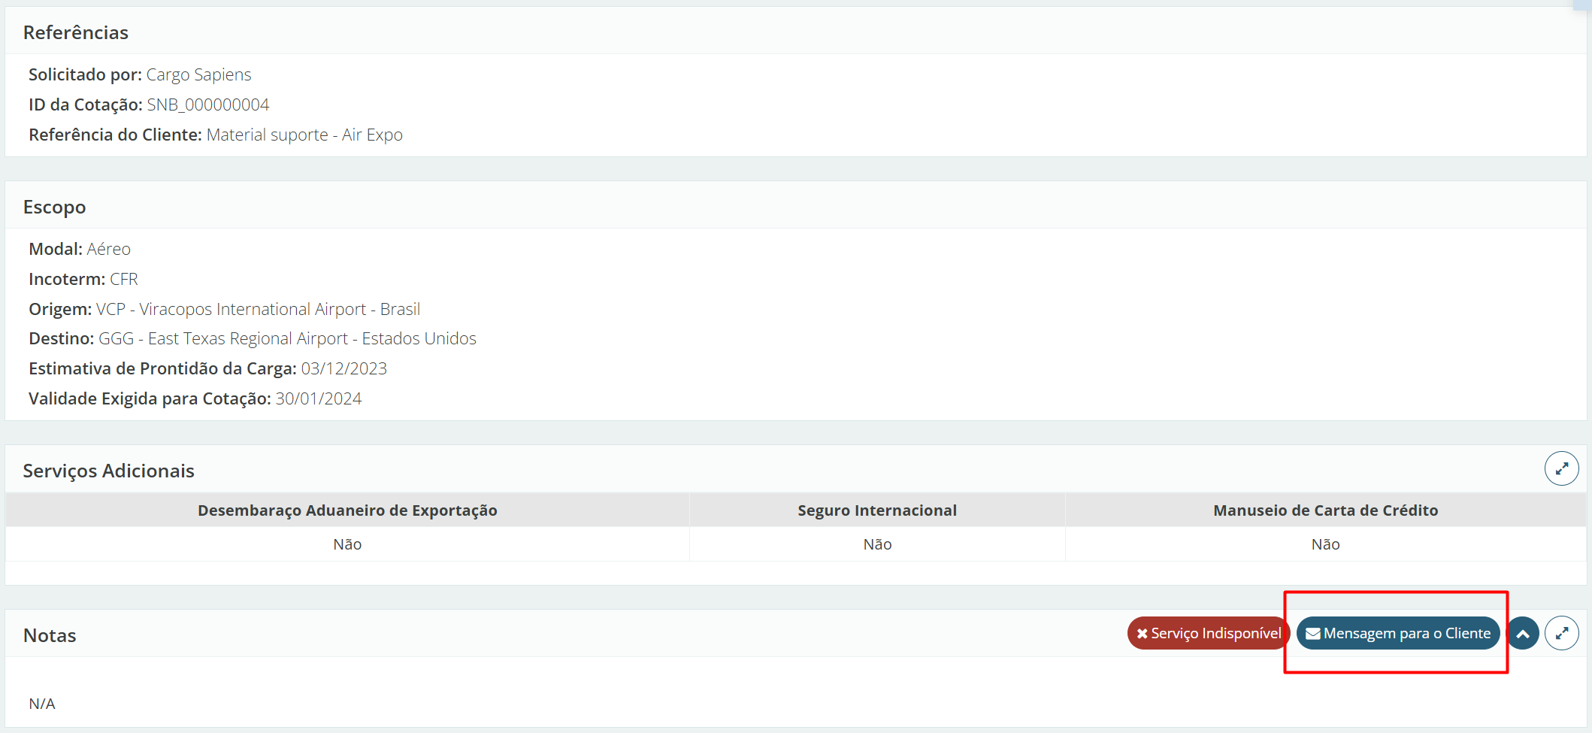Click the Escopo section heading
This screenshot has width=1592, height=733.
pos(54,207)
